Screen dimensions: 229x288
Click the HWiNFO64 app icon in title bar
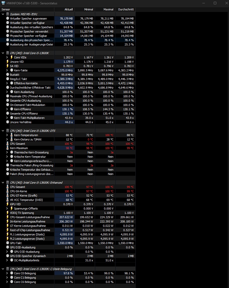3,3
